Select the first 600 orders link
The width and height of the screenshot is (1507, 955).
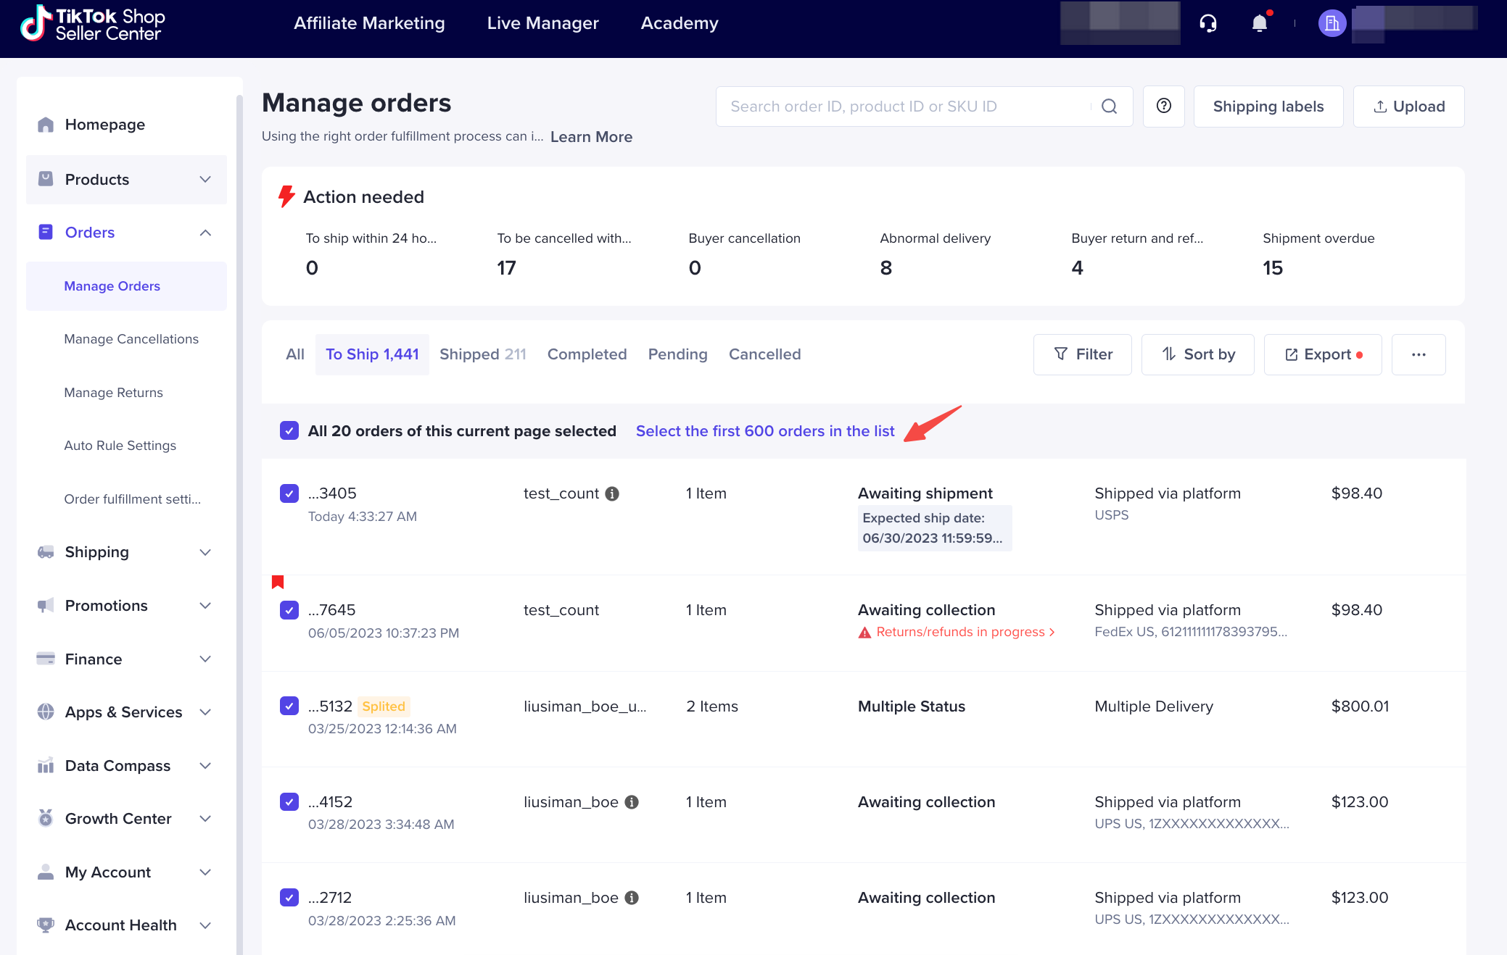coord(765,431)
